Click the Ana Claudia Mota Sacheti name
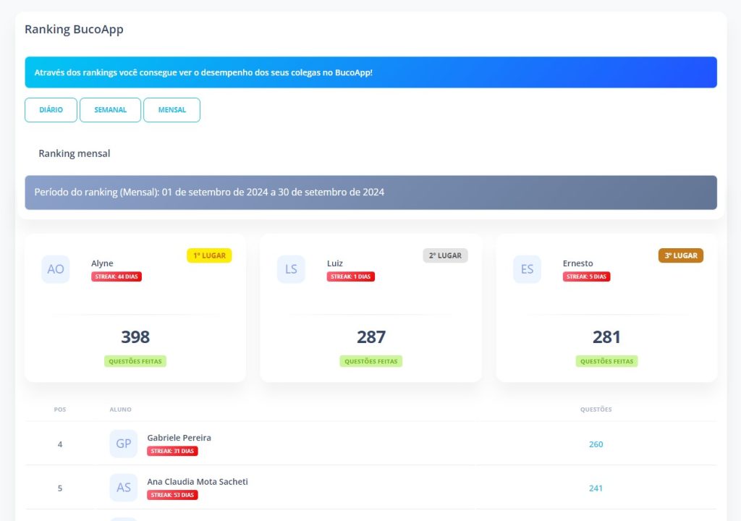This screenshot has height=521, width=741. pos(198,482)
